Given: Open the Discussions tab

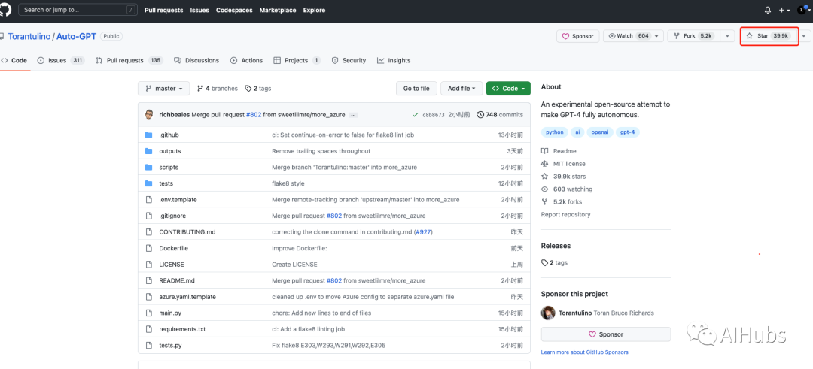Looking at the screenshot, I should pos(196,61).
